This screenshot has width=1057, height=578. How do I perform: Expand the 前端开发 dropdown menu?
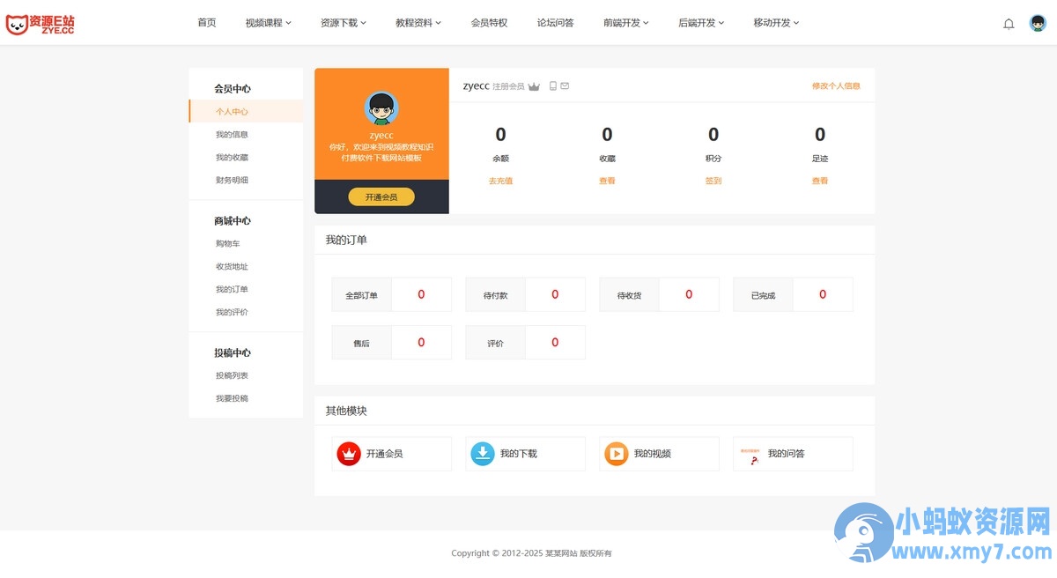click(626, 23)
